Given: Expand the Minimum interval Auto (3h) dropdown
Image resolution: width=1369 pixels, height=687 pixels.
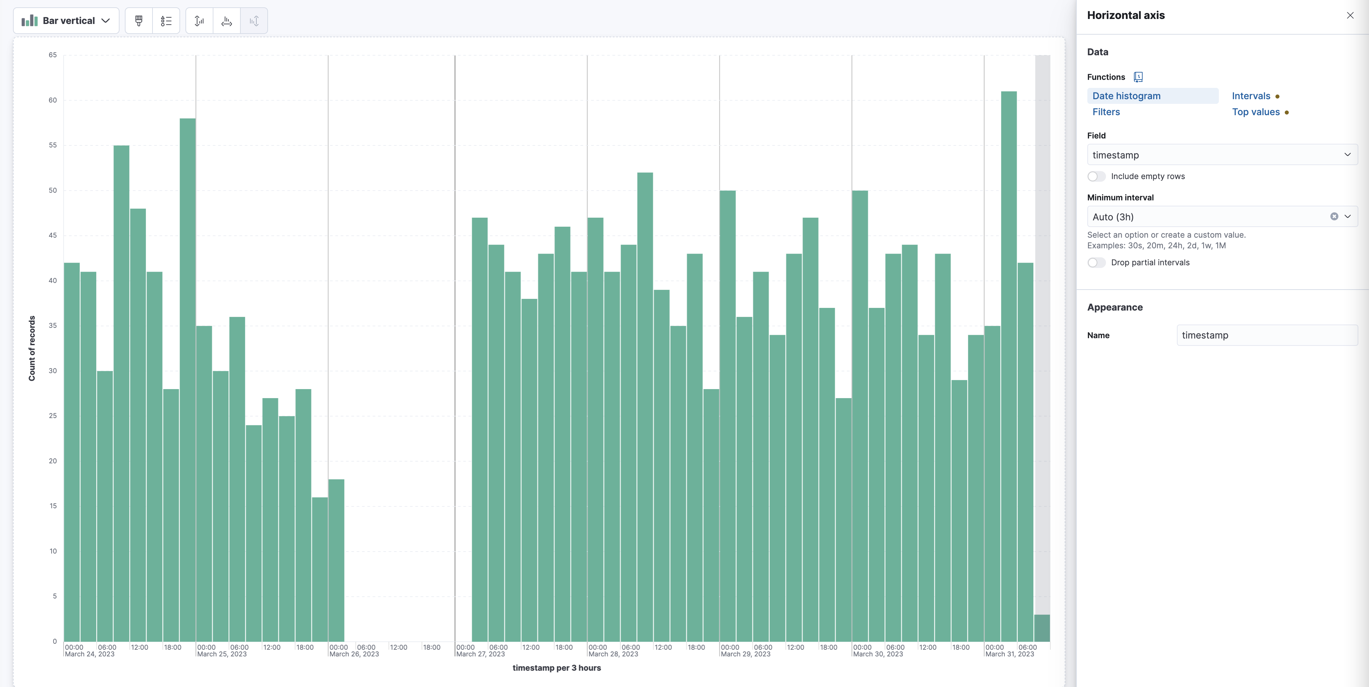Looking at the screenshot, I should point(1348,217).
